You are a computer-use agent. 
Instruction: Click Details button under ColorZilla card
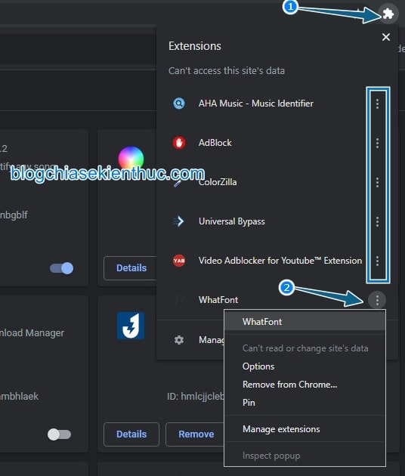(131, 268)
